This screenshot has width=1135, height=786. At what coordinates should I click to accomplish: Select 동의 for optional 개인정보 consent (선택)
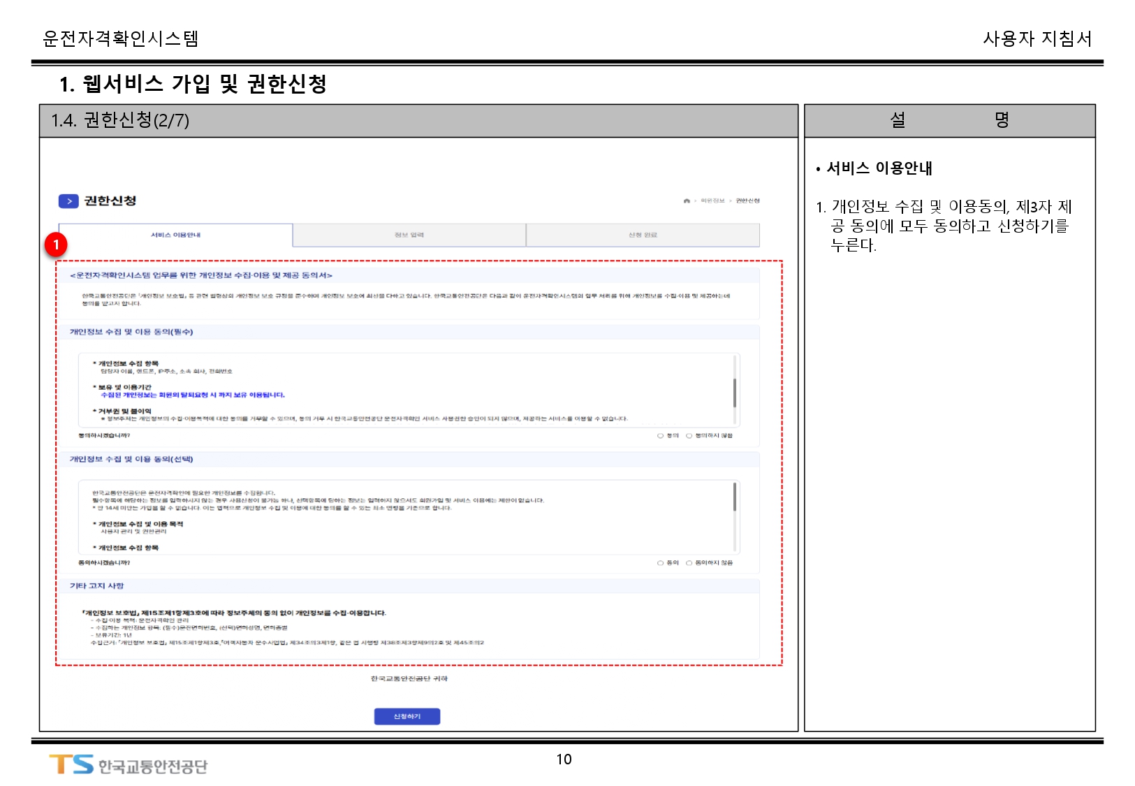click(x=661, y=563)
